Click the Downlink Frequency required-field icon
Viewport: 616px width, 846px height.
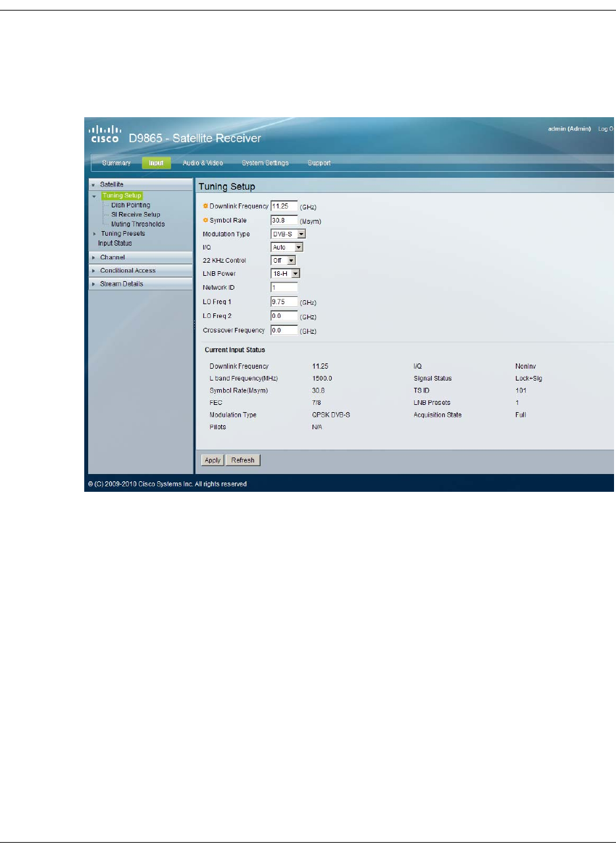click(205, 206)
